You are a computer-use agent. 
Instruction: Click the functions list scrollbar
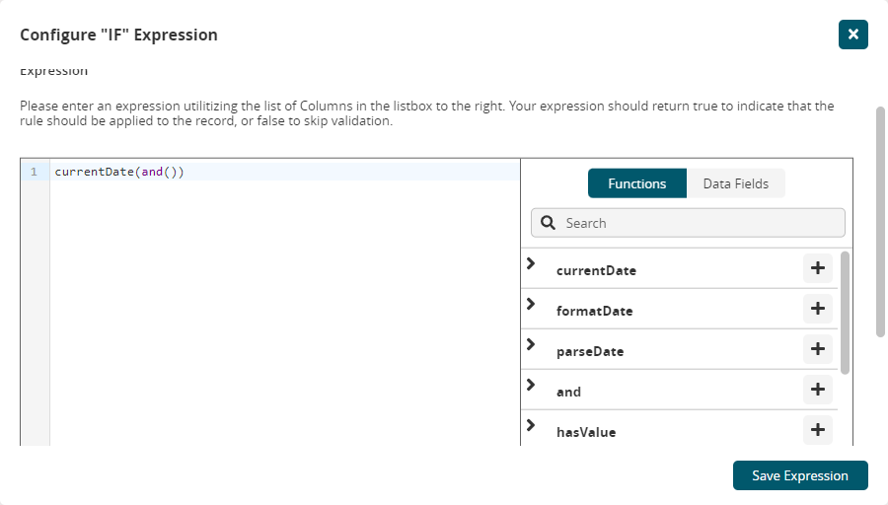point(845,312)
